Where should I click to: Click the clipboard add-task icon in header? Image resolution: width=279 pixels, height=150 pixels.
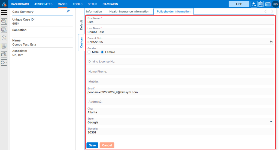[261, 4]
